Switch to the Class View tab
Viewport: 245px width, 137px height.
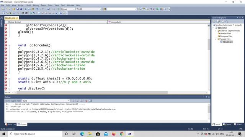238,124
